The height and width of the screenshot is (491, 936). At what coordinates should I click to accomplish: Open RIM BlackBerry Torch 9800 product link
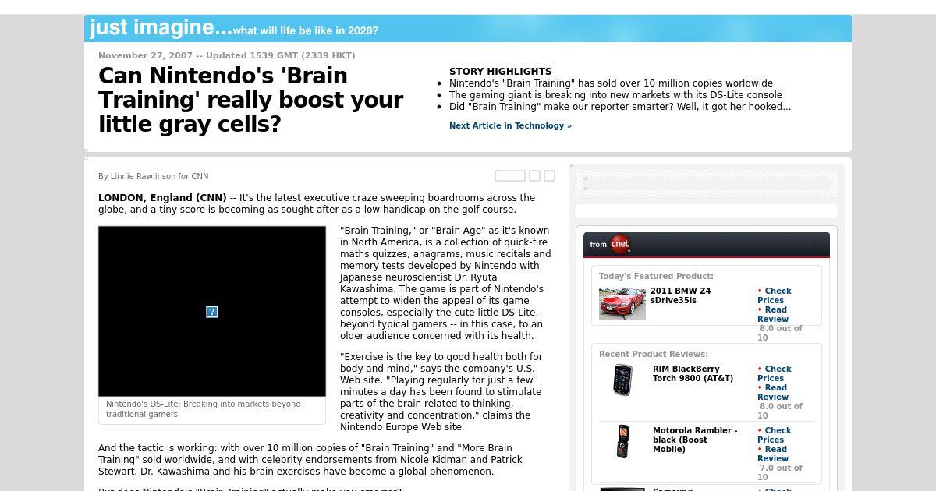(693, 373)
